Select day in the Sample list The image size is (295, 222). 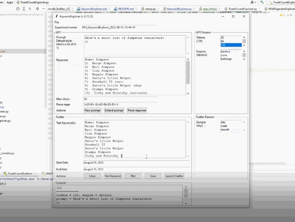click(x=231, y=122)
